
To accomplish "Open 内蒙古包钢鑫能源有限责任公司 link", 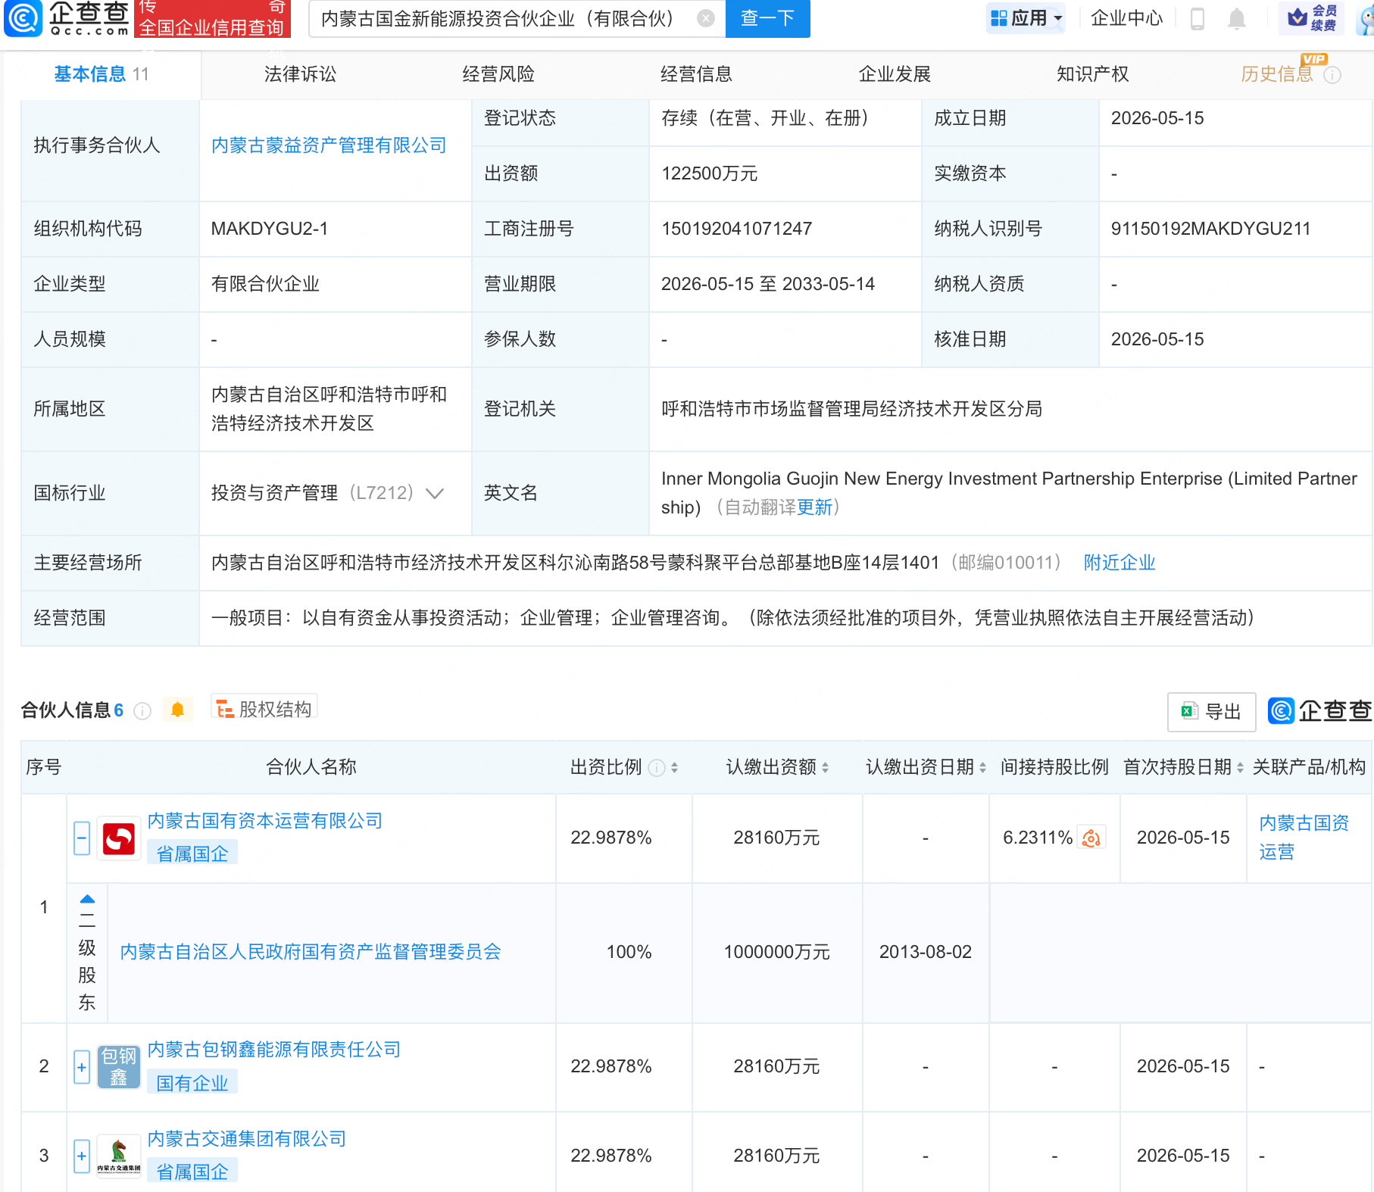I will click(274, 1050).
